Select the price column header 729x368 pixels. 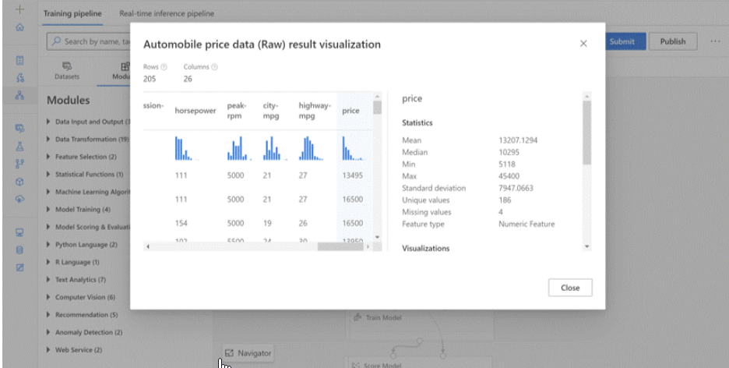(351, 111)
